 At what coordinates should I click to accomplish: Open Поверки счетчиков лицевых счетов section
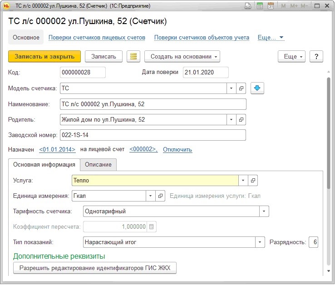pos(97,37)
